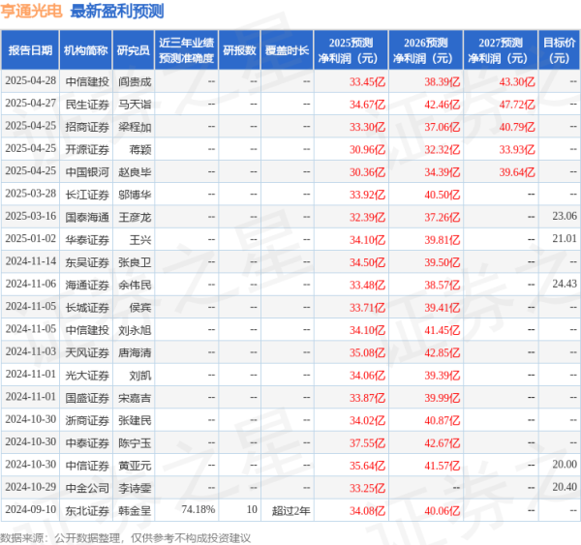Click the 光大证券 institution cell
The height and width of the screenshot is (545, 581).
click(x=87, y=376)
